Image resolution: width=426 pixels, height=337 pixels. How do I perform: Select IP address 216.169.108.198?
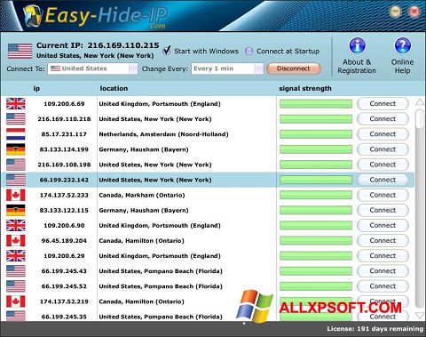[x=64, y=164]
